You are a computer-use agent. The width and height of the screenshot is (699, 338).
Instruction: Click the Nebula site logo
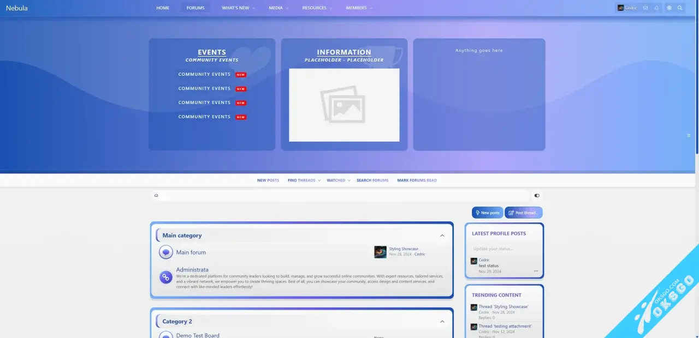17,8
